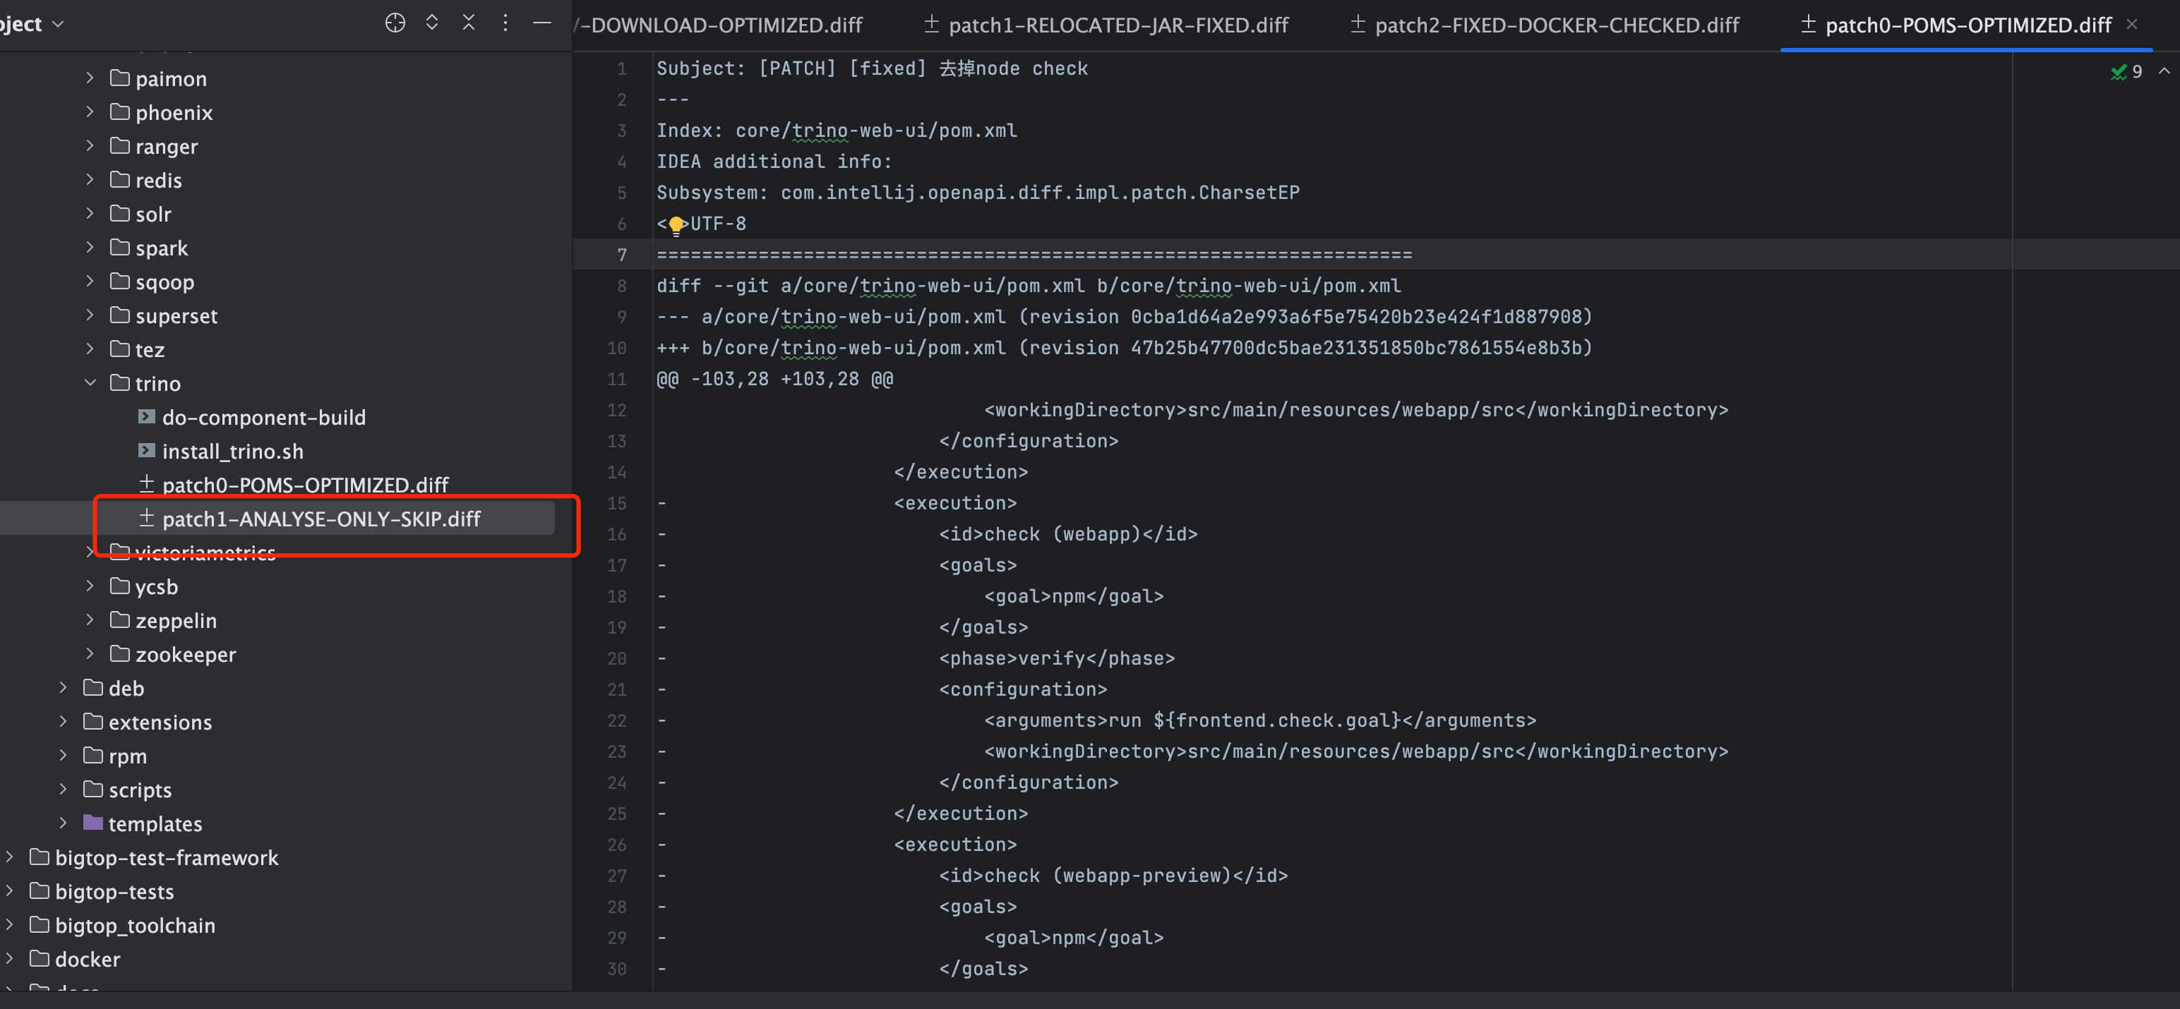Click gutter line number 7
The width and height of the screenshot is (2180, 1009).
(x=622, y=255)
